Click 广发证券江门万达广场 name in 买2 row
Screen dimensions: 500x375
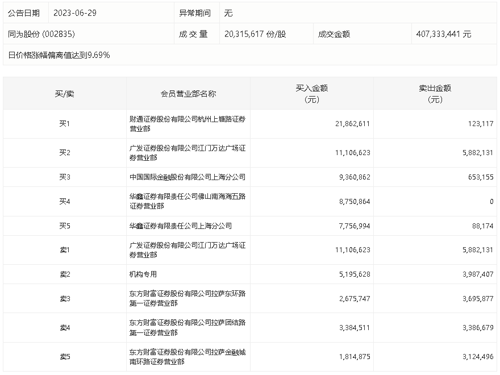click(x=188, y=153)
